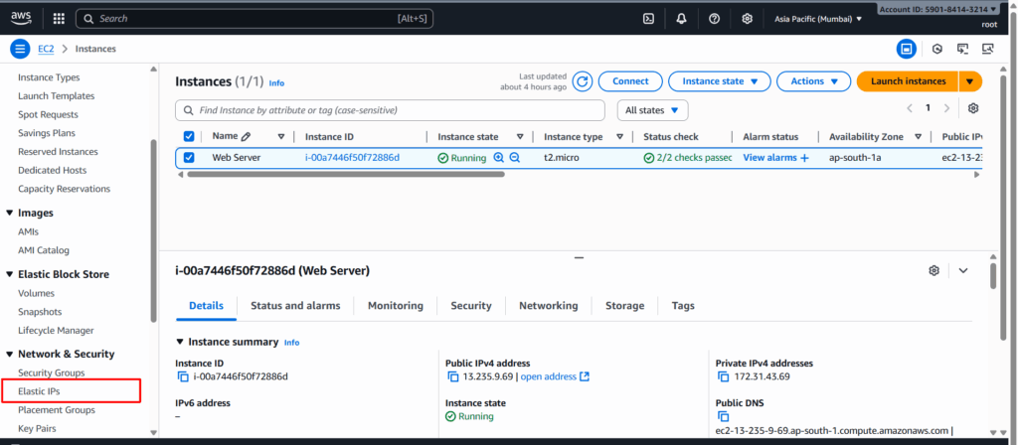1018x445 pixels.
Task: Go to next page arrow
Action: coord(947,108)
